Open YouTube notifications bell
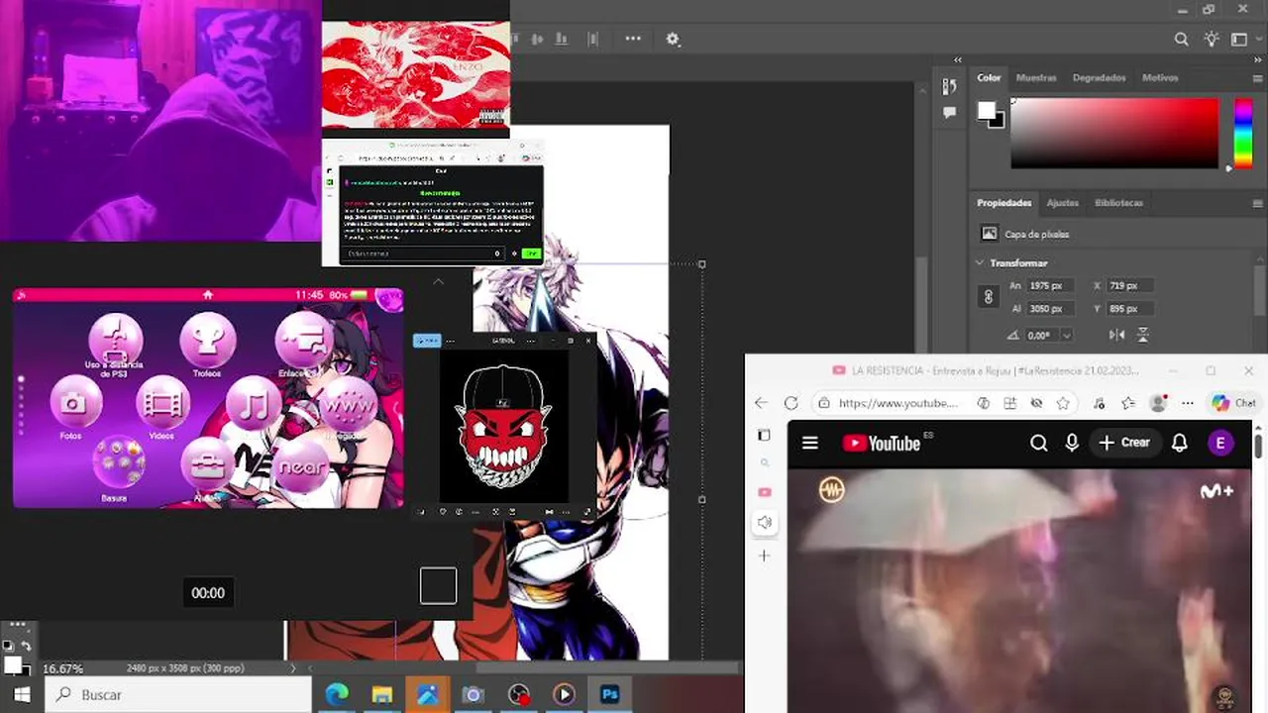This screenshot has height=713, width=1268. click(x=1179, y=443)
